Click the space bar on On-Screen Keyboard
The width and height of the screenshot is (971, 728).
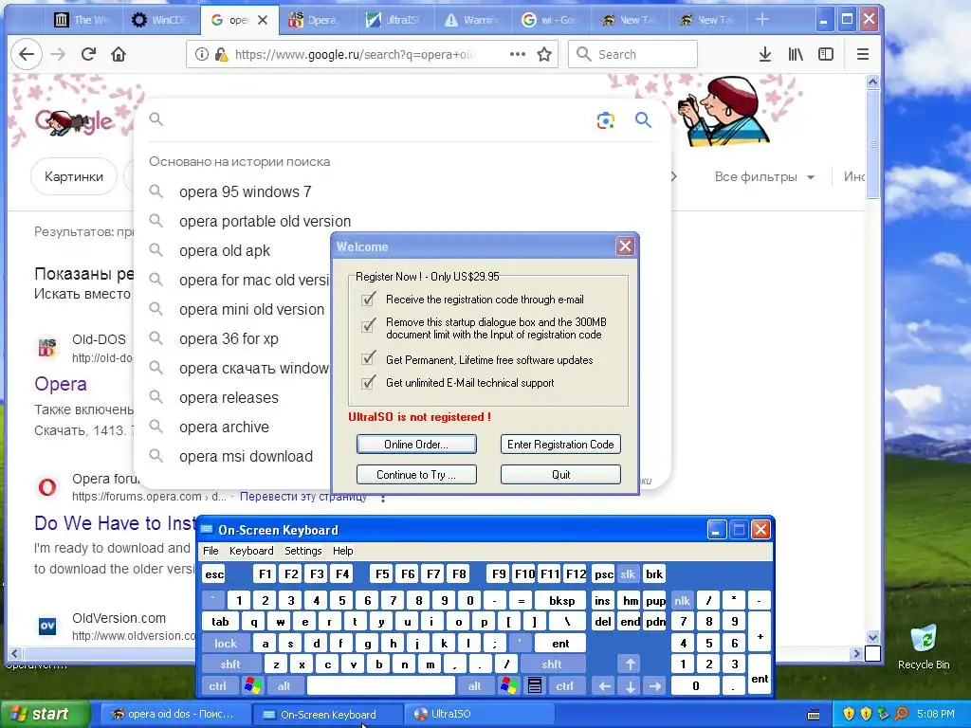click(381, 686)
